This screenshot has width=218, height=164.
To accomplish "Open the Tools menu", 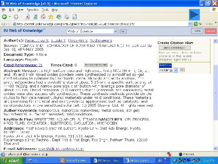I will tap(45, 10).
